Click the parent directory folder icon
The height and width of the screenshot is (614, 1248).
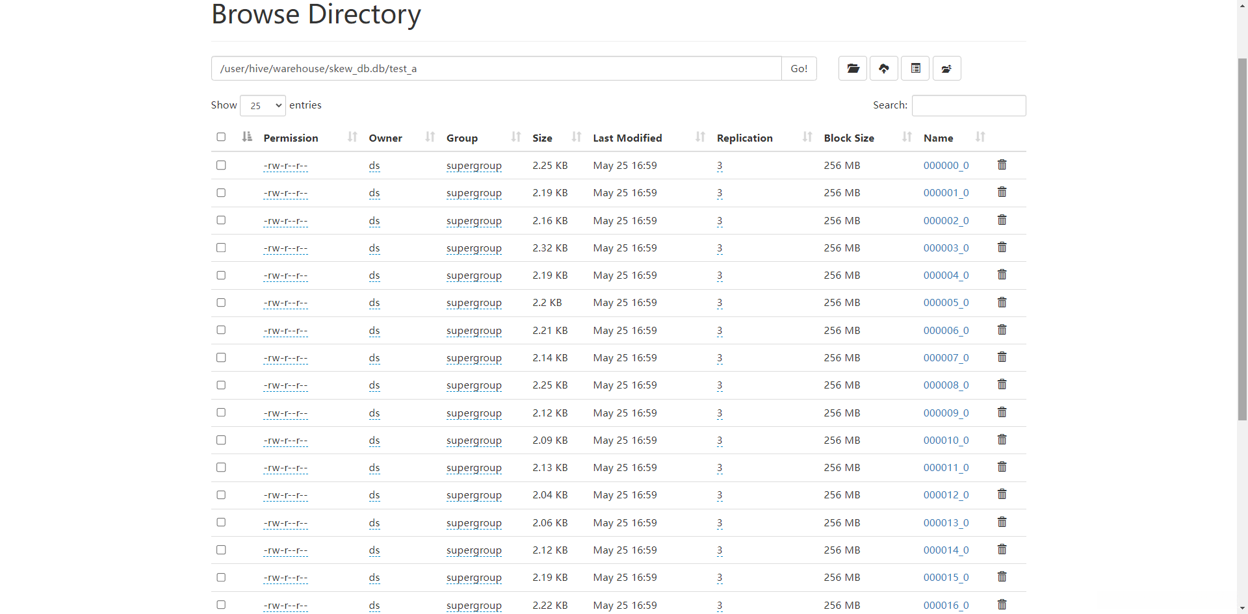[946, 68]
